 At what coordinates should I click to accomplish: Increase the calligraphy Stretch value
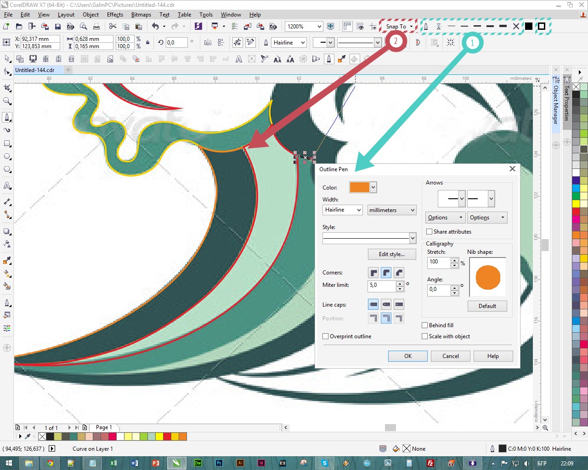[454, 260]
